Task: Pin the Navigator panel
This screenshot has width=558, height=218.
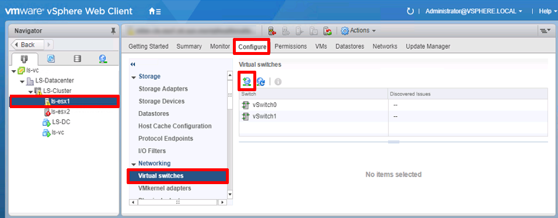Action: coord(113,31)
